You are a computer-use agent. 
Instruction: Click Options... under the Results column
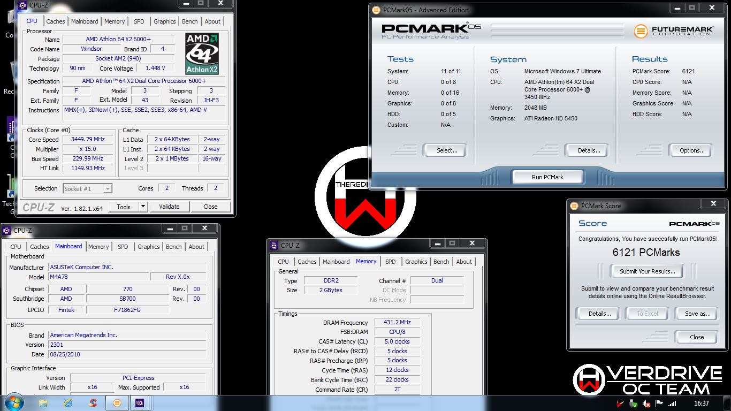(x=692, y=150)
